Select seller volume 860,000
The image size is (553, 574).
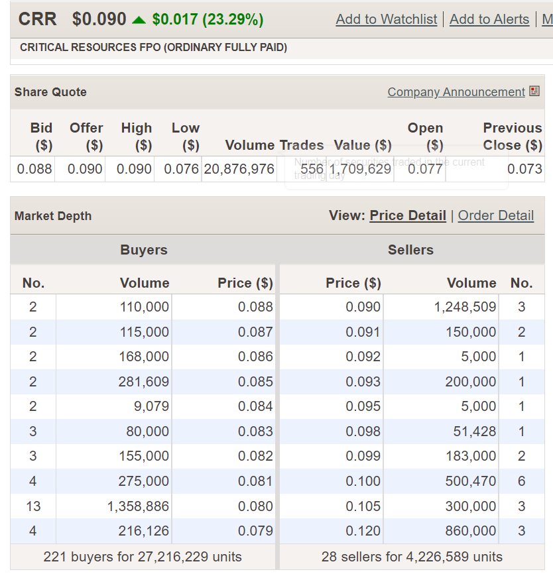point(471,531)
